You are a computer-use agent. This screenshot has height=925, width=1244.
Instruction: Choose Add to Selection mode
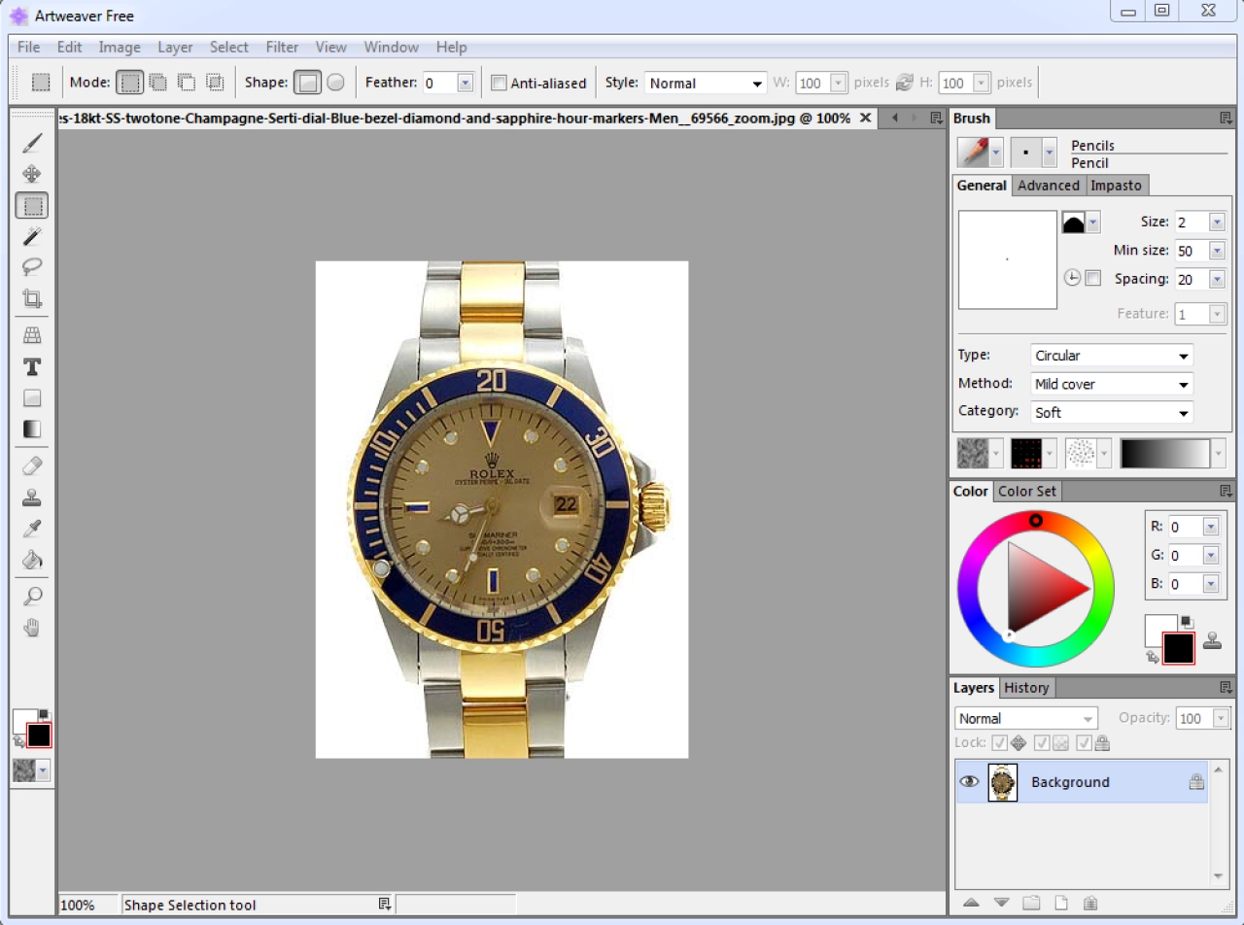click(157, 83)
